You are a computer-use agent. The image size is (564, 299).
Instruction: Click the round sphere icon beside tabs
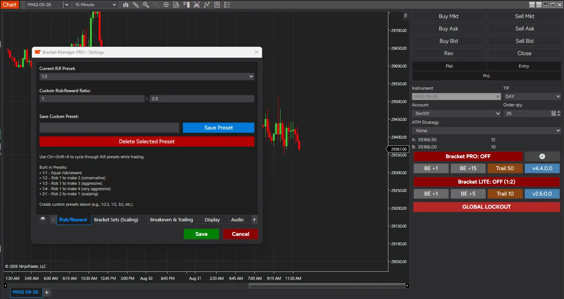(43, 220)
